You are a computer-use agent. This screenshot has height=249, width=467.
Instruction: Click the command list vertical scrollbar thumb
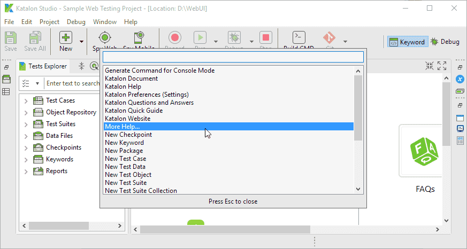point(358,107)
